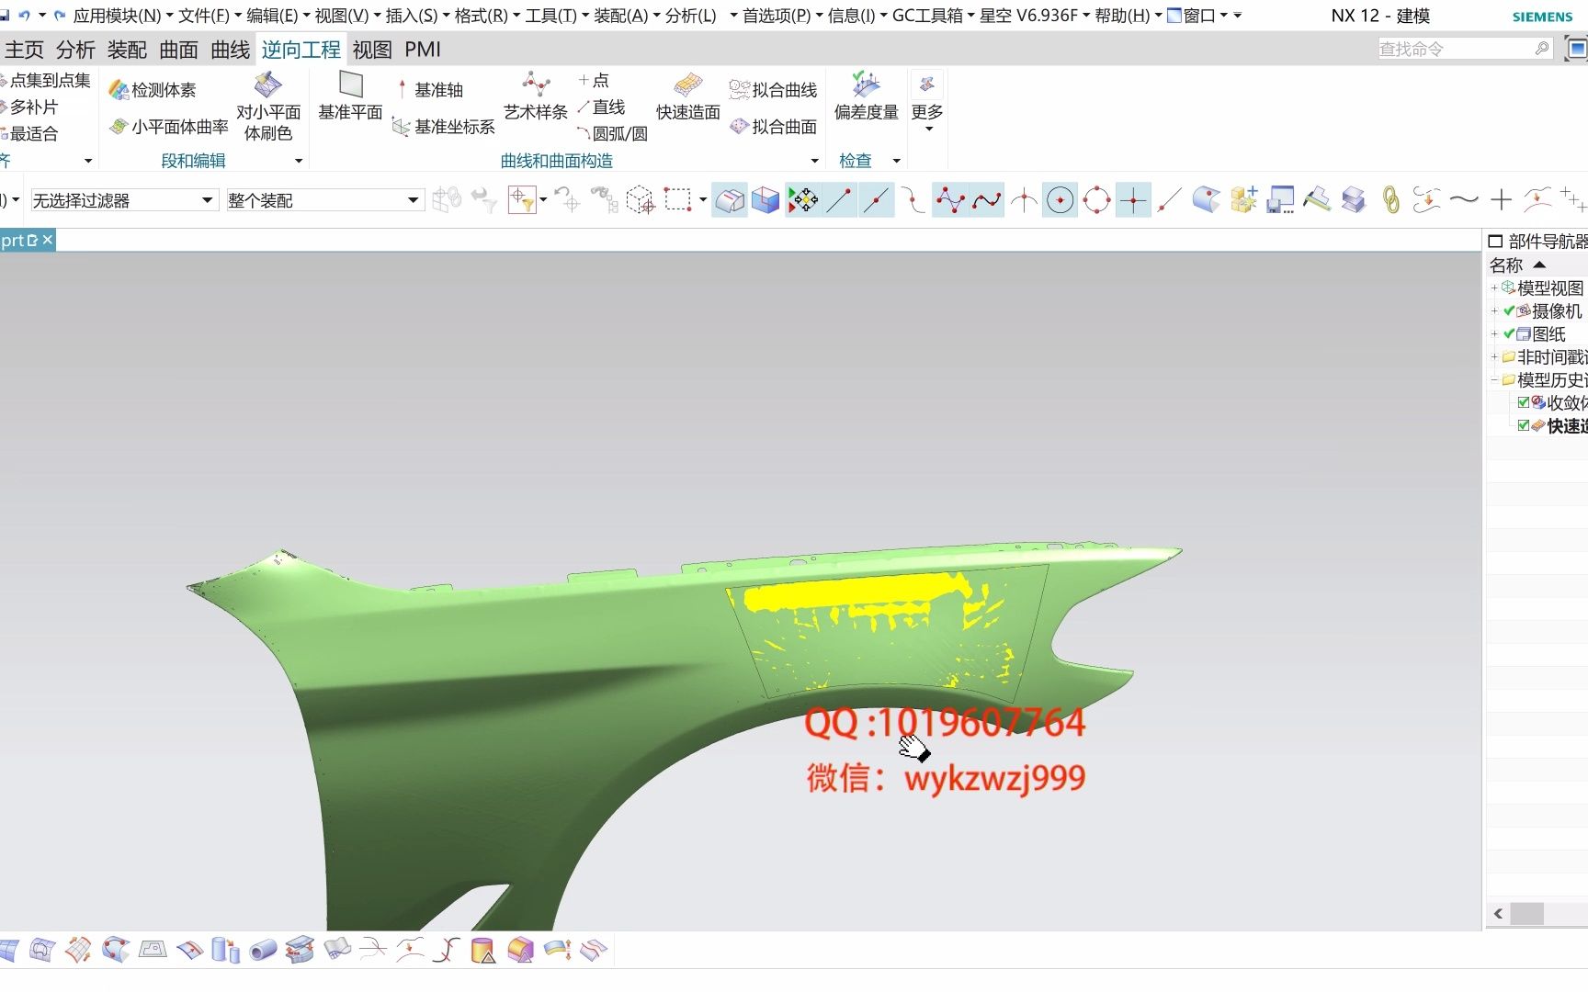
Task: Uncheck the 收敛体 feature checkbox
Action: pos(1524,401)
